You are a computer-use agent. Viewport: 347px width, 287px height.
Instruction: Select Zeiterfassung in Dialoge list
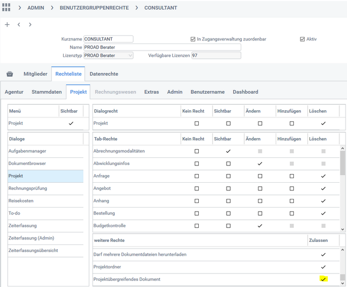pyautogui.click(x=22, y=226)
